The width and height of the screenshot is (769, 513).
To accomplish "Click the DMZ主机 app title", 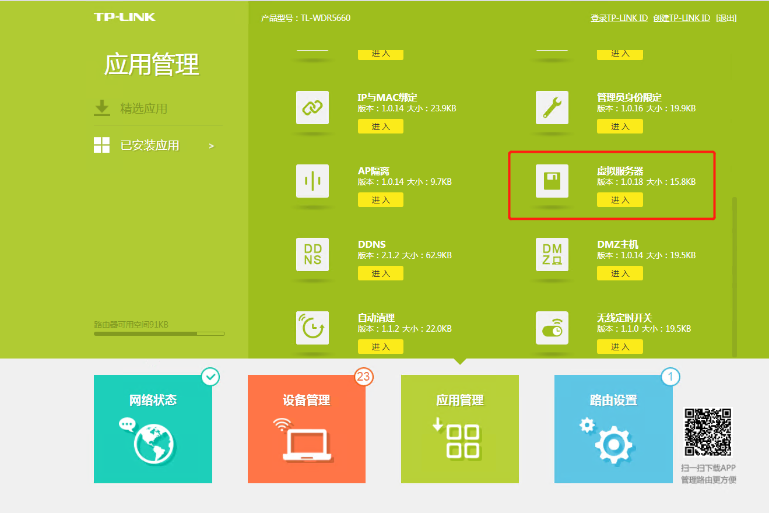I will pos(618,244).
